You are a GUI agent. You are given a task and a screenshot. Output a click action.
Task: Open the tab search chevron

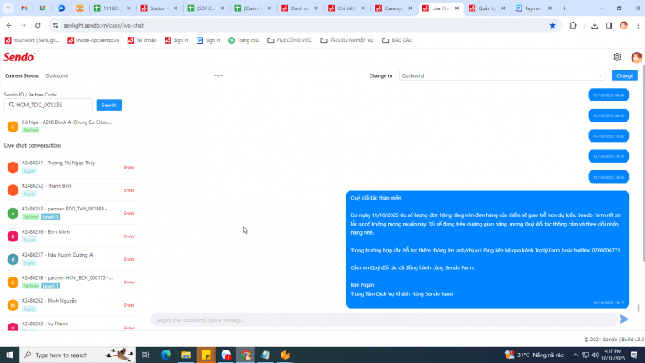[x=8, y=8]
